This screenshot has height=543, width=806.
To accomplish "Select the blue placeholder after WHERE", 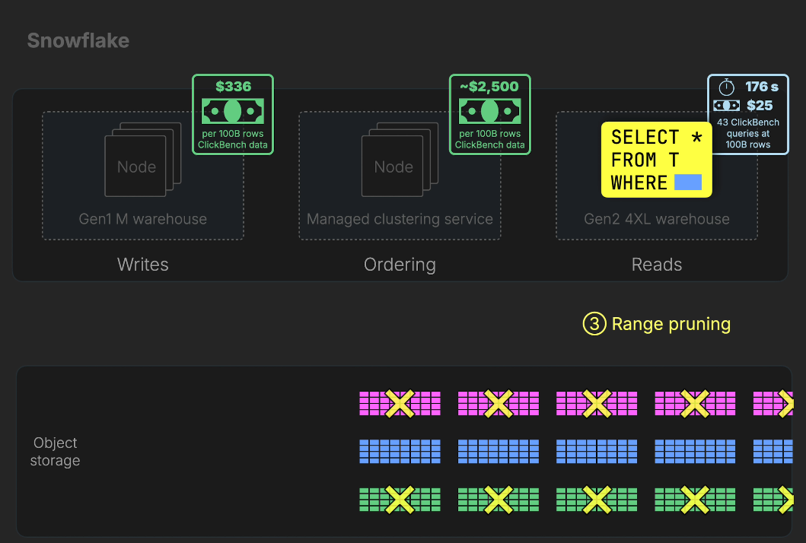I will (688, 183).
